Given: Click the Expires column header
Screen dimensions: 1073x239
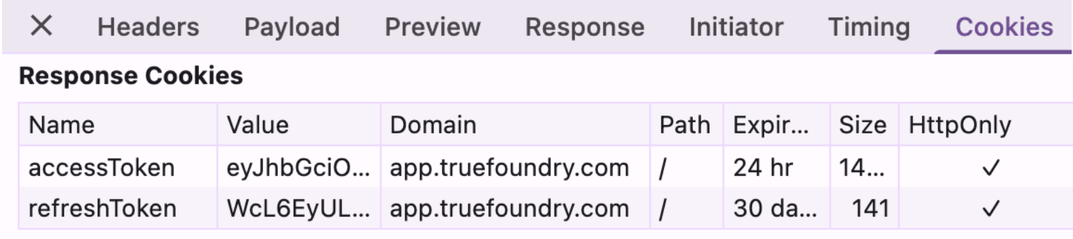Looking at the screenshot, I should 776,125.
